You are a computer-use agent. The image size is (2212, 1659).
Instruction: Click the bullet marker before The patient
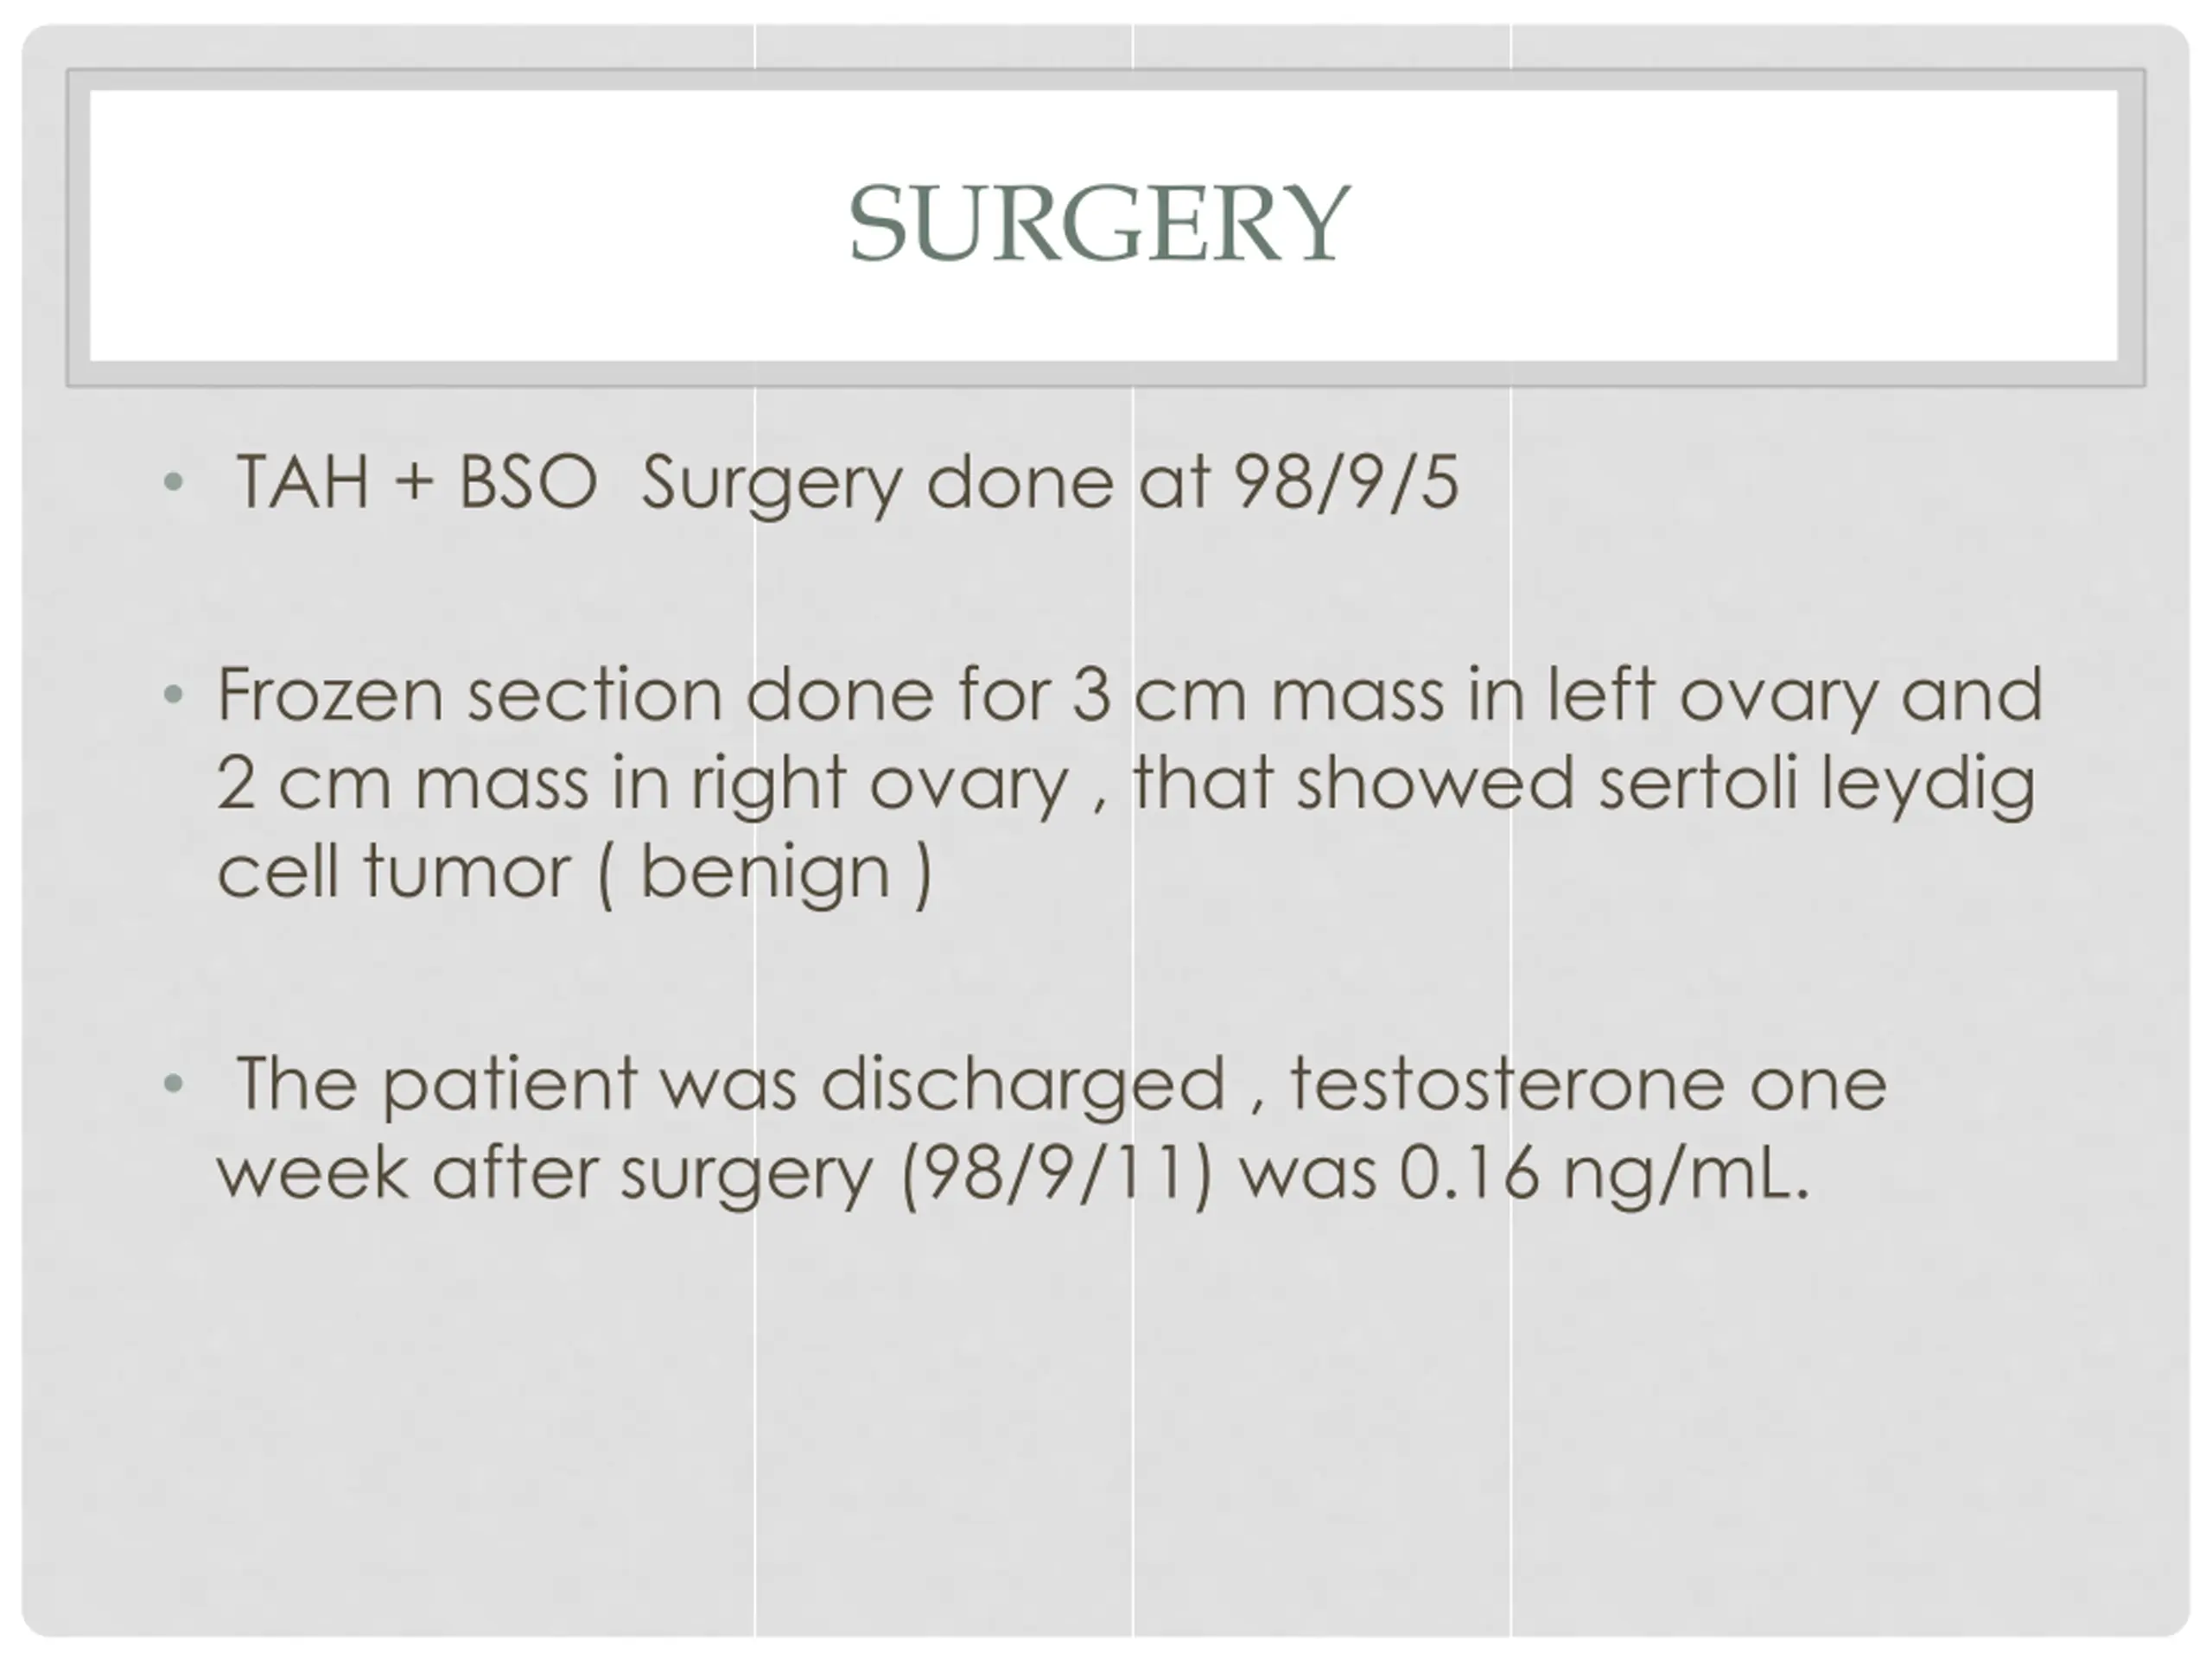[x=173, y=1083]
